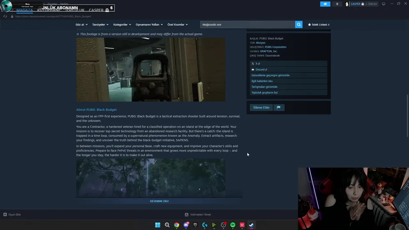Click the downloads icon beside İndirmeleri Yönet
409x230 pixels.
(x=187, y=214)
